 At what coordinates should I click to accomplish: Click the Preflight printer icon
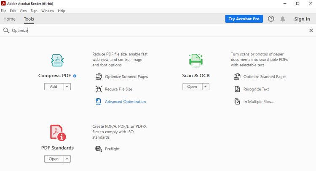[99, 149]
